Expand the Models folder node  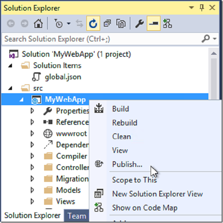click(32, 190)
